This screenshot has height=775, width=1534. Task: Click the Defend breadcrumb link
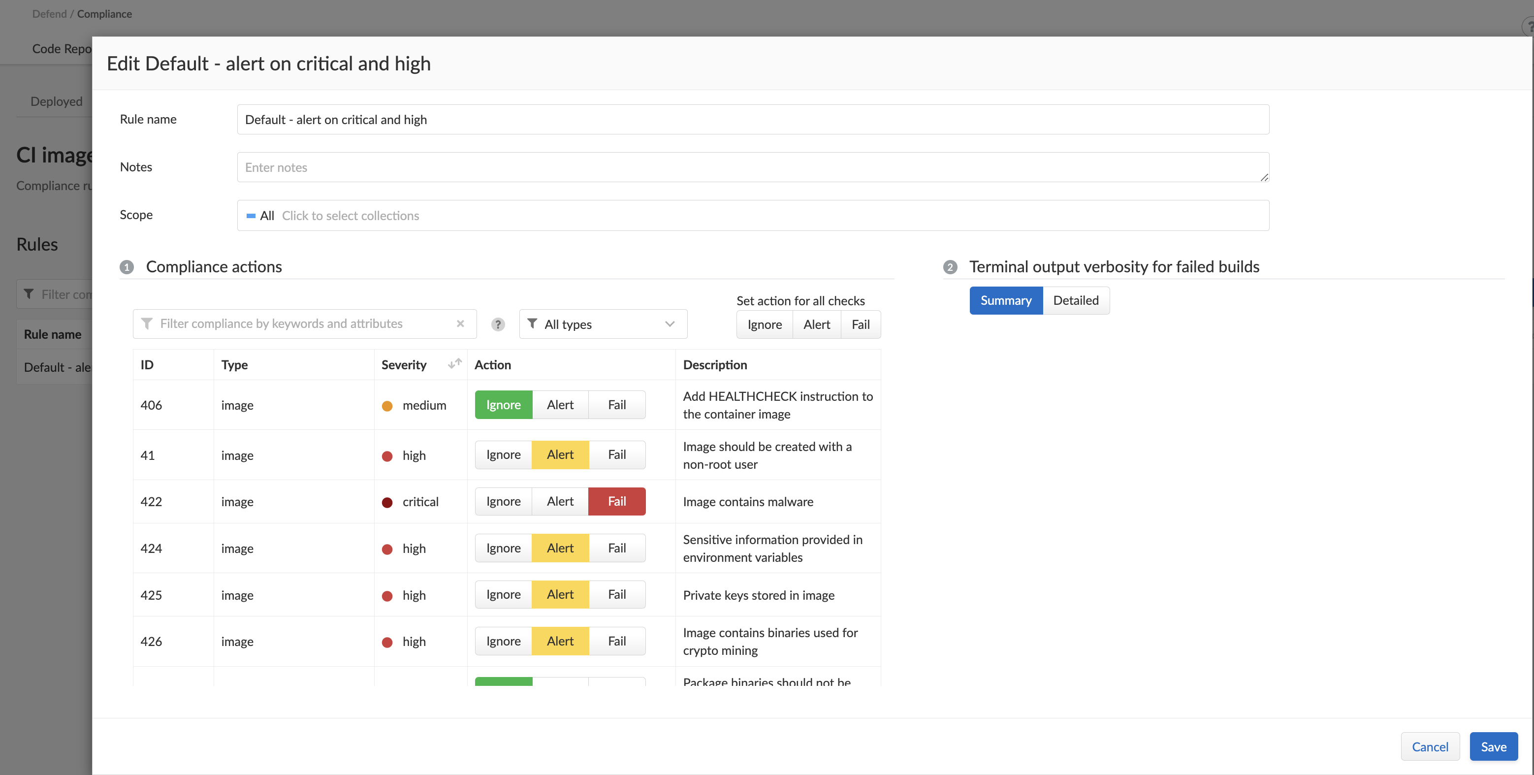pyautogui.click(x=49, y=14)
